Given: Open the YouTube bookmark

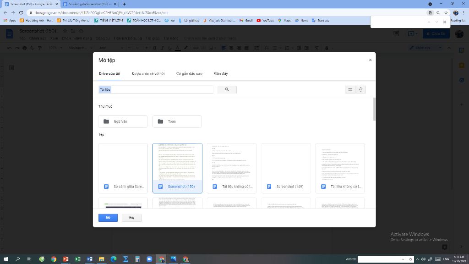Looking at the screenshot, I should point(265,21).
